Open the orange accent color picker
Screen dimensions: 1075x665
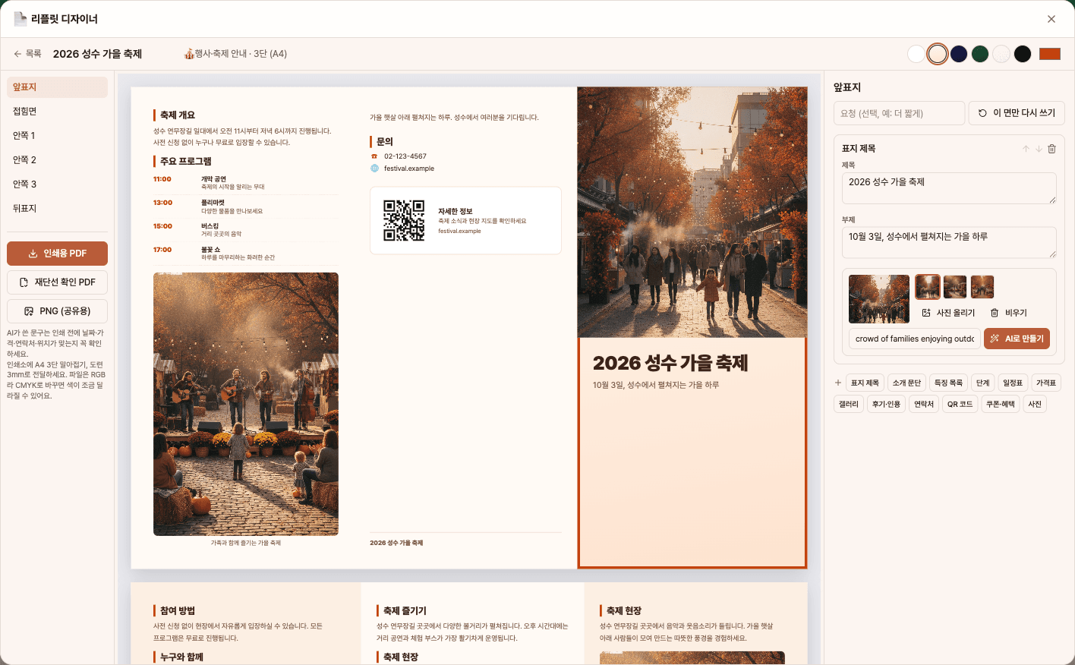1050,54
